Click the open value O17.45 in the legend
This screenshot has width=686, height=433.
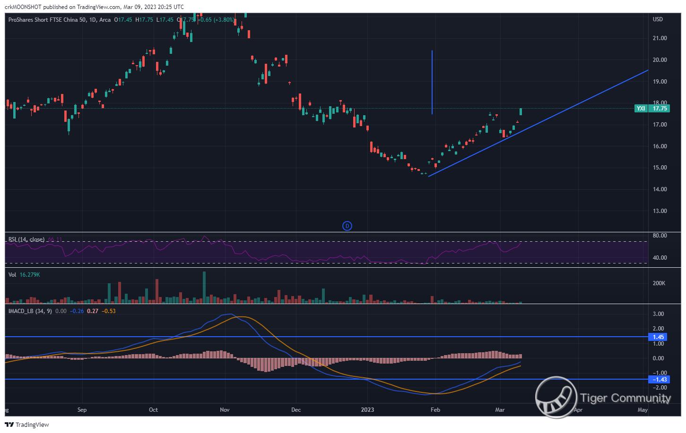click(123, 20)
